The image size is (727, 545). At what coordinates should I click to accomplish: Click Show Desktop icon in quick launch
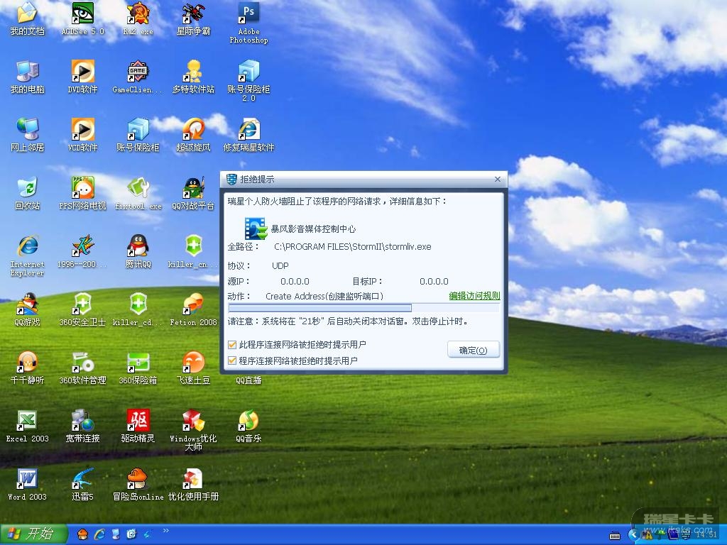(131, 534)
